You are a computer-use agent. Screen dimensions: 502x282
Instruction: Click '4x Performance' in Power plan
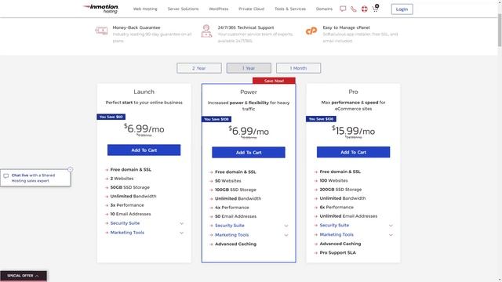tap(232, 208)
